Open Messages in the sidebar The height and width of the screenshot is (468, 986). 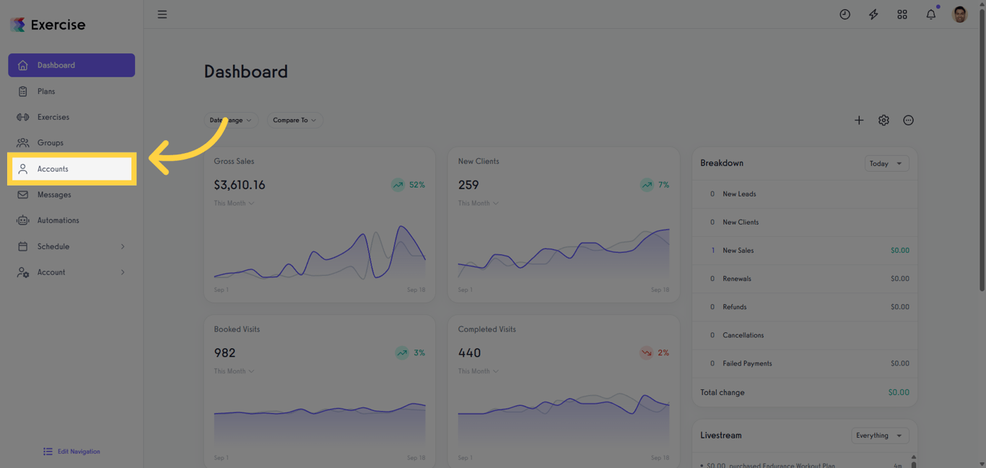(54, 195)
